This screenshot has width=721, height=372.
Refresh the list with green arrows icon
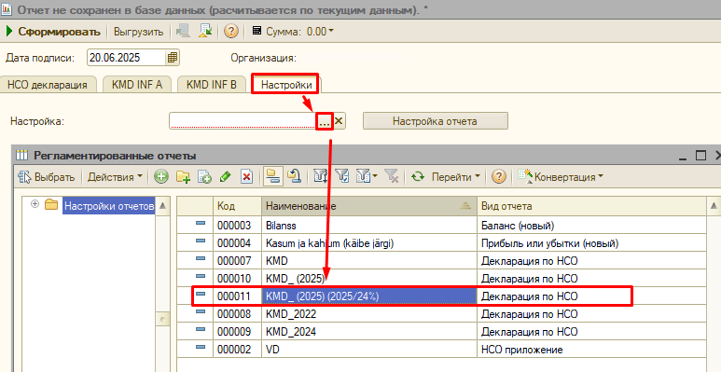[x=418, y=177]
